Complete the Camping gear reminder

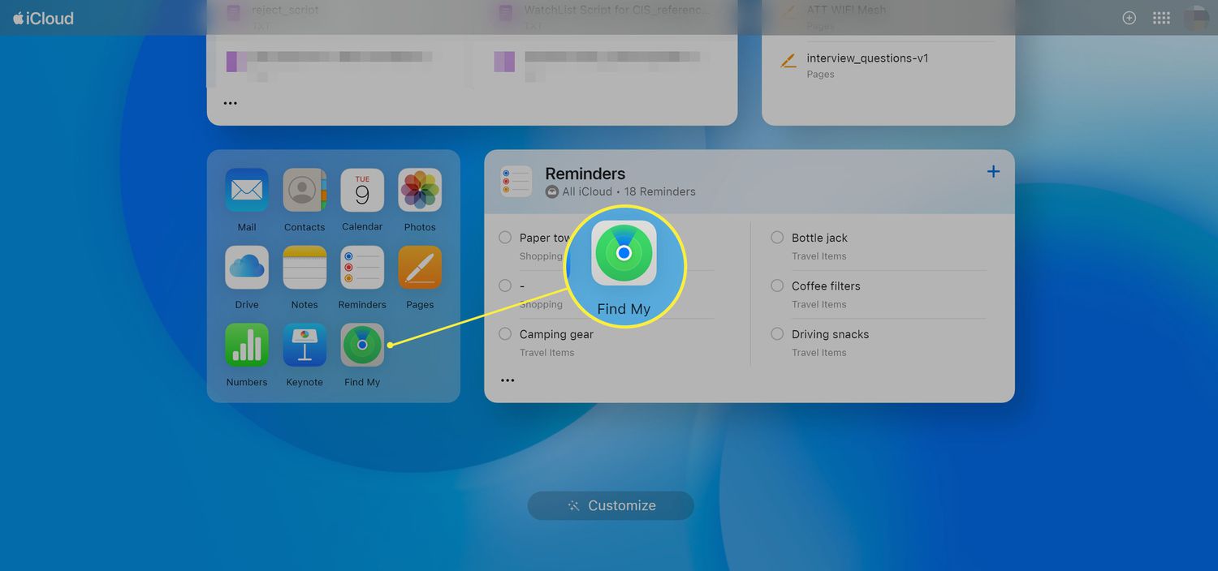[505, 334]
